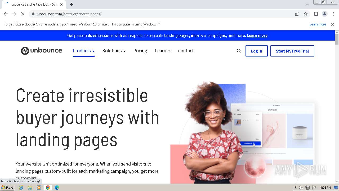This screenshot has height=191, width=339.
Task: Click Start My Free Trial button
Action: coord(292,51)
